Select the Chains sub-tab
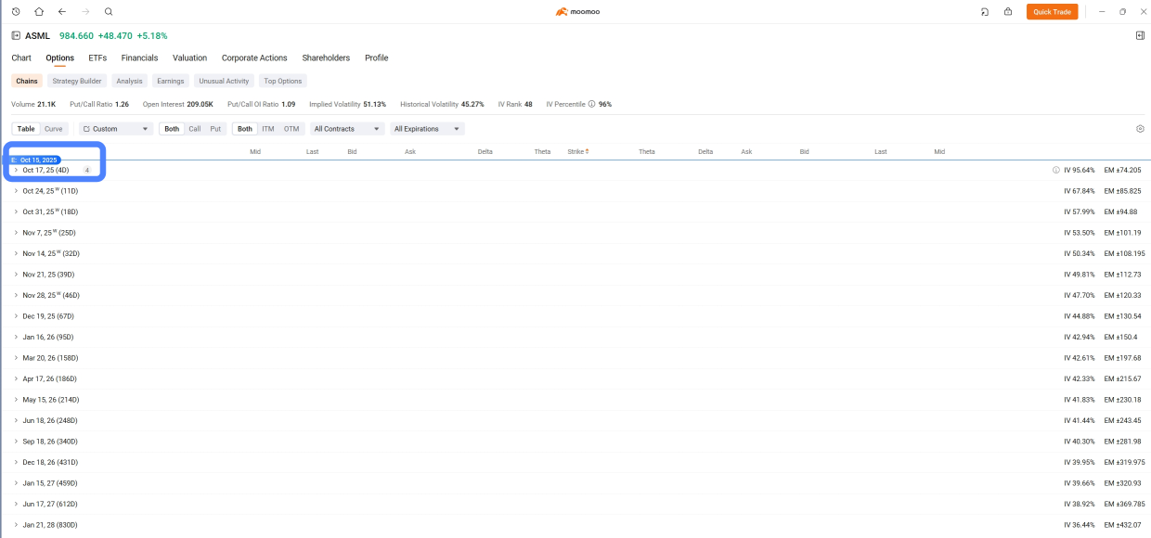The height and width of the screenshot is (538, 1151). [27, 81]
